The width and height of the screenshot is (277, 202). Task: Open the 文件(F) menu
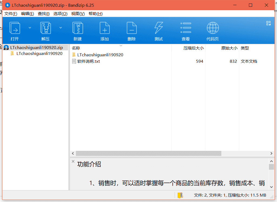(11, 14)
